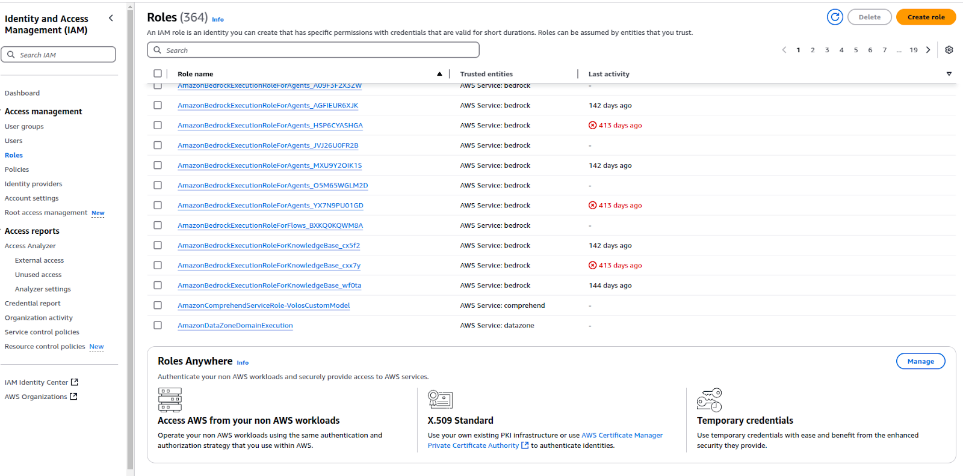The image size is (963, 476).
Task: Click the X.509 Standard certificate icon
Action: coord(440,399)
